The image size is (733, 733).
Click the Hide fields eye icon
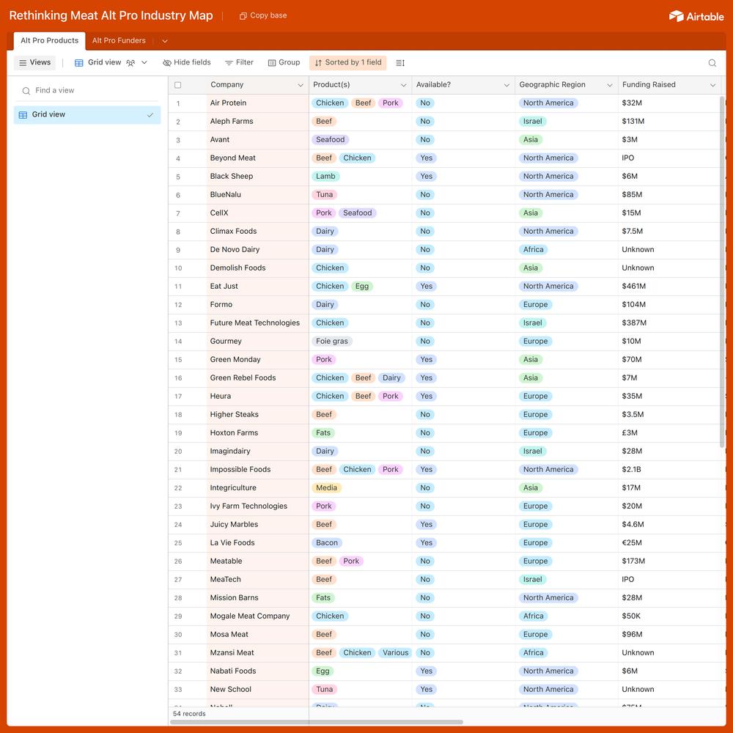point(167,62)
